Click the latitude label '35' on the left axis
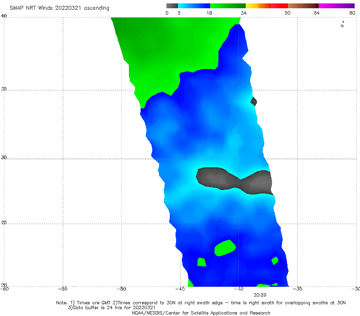The width and height of the screenshot is (360, 316). (x=4, y=89)
